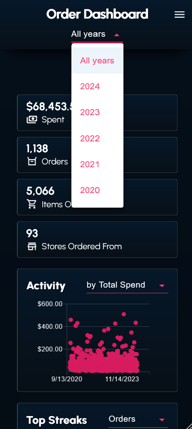Click the Orders box icon
This screenshot has width=192, height=429.
click(32, 162)
